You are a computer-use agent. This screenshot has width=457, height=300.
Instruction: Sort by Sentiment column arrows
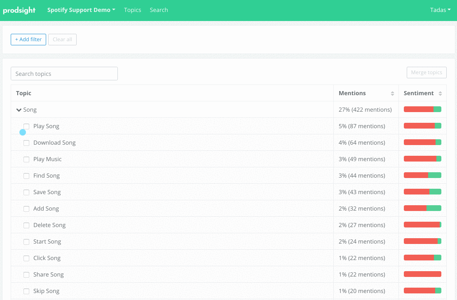[x=440, y=94]
